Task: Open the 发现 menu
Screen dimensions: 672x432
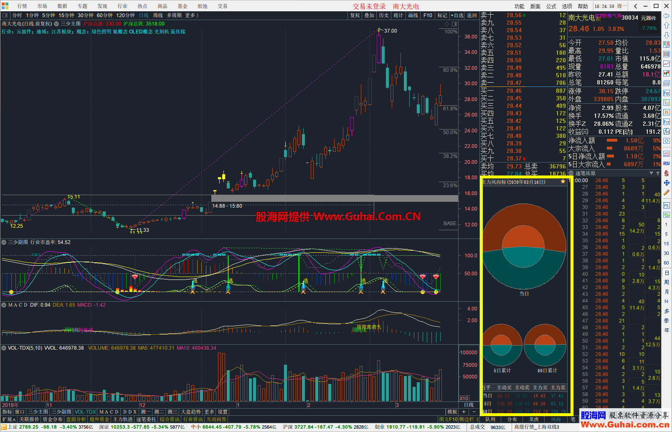Action: (102, 6)
